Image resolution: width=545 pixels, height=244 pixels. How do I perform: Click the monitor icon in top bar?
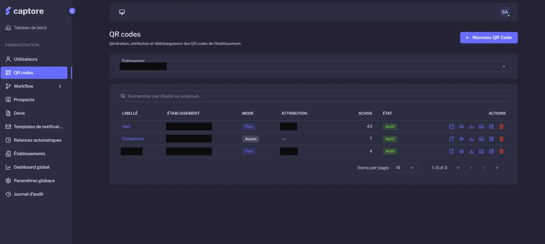(122, 12)
